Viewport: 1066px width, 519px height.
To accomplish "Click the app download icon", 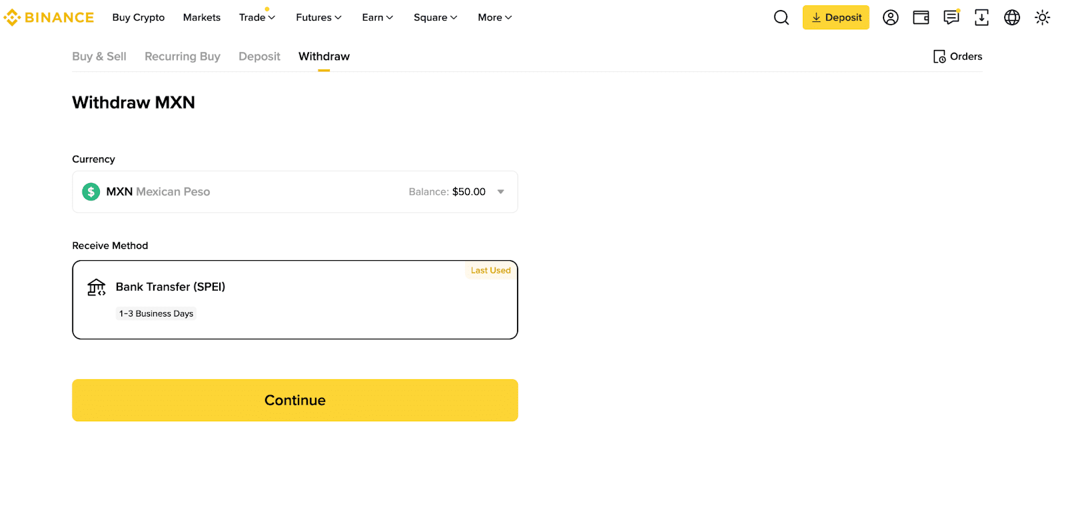I will coord(981,17).
